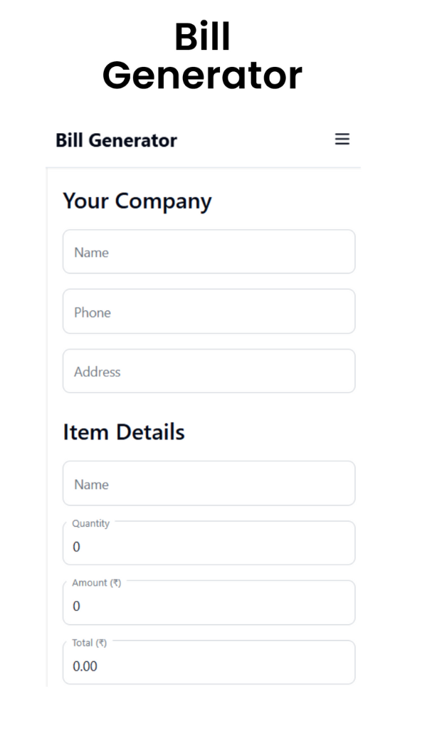Click the Quantity input showing 0

coord(209,547)
